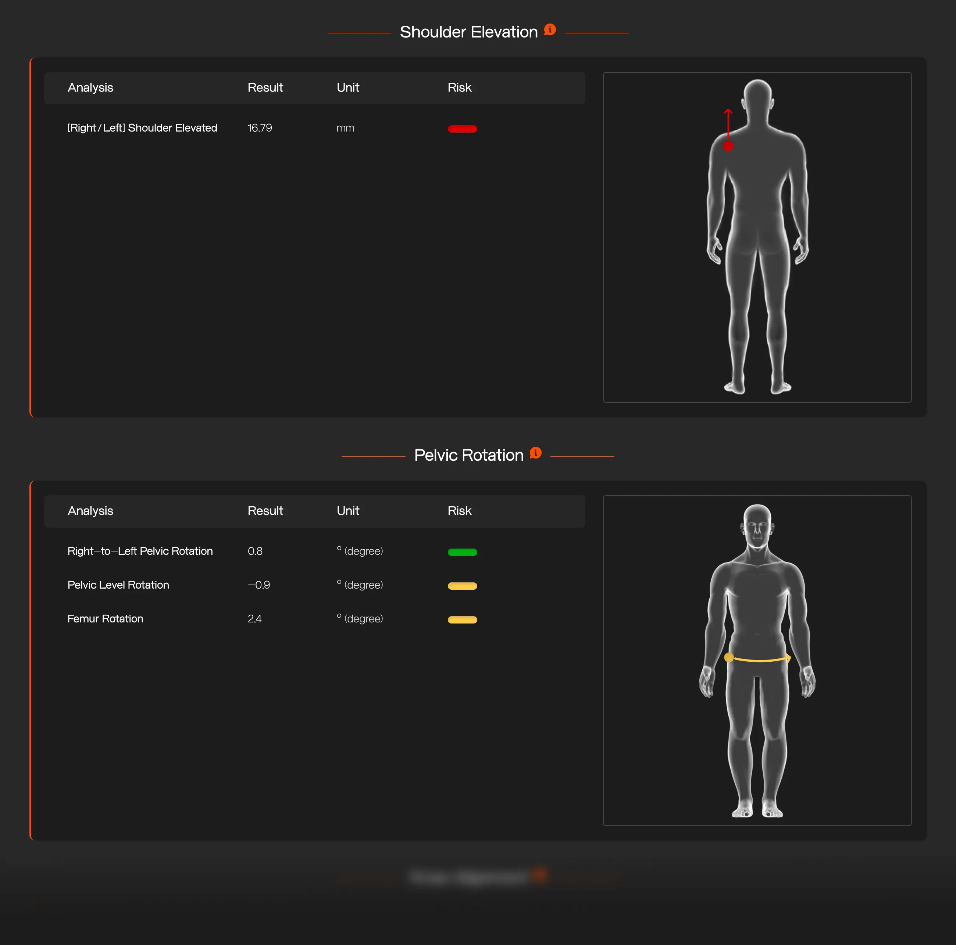The width and height of the screenshot is (956, 945).
Task: Open the Pelvic Rotation info tooltip
Action: 535,453
